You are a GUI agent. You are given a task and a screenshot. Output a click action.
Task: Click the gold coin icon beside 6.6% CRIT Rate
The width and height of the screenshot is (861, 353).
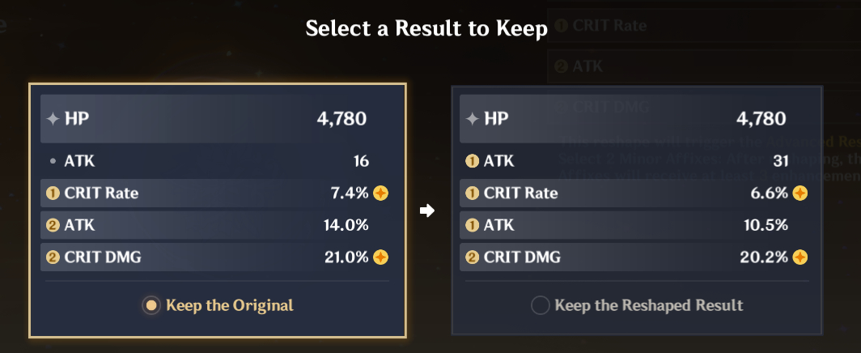pyautogui.click(x=799, y=194)
